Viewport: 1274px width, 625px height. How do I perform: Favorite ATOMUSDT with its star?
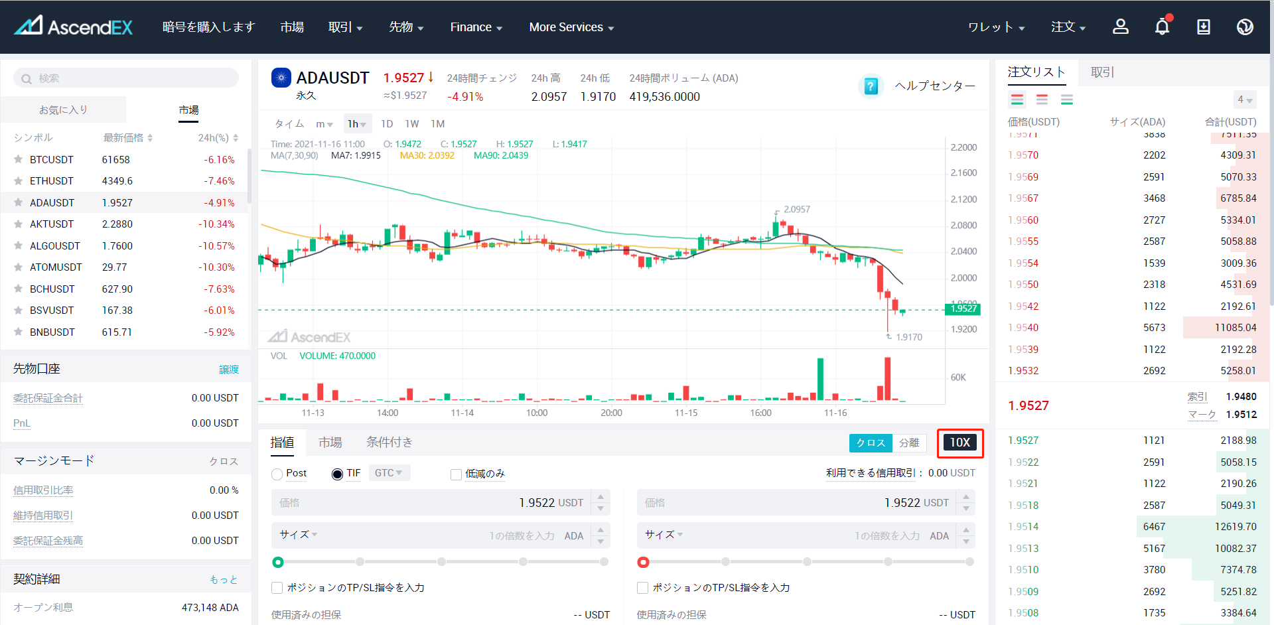pyautogui.click(x=19, y=267)
